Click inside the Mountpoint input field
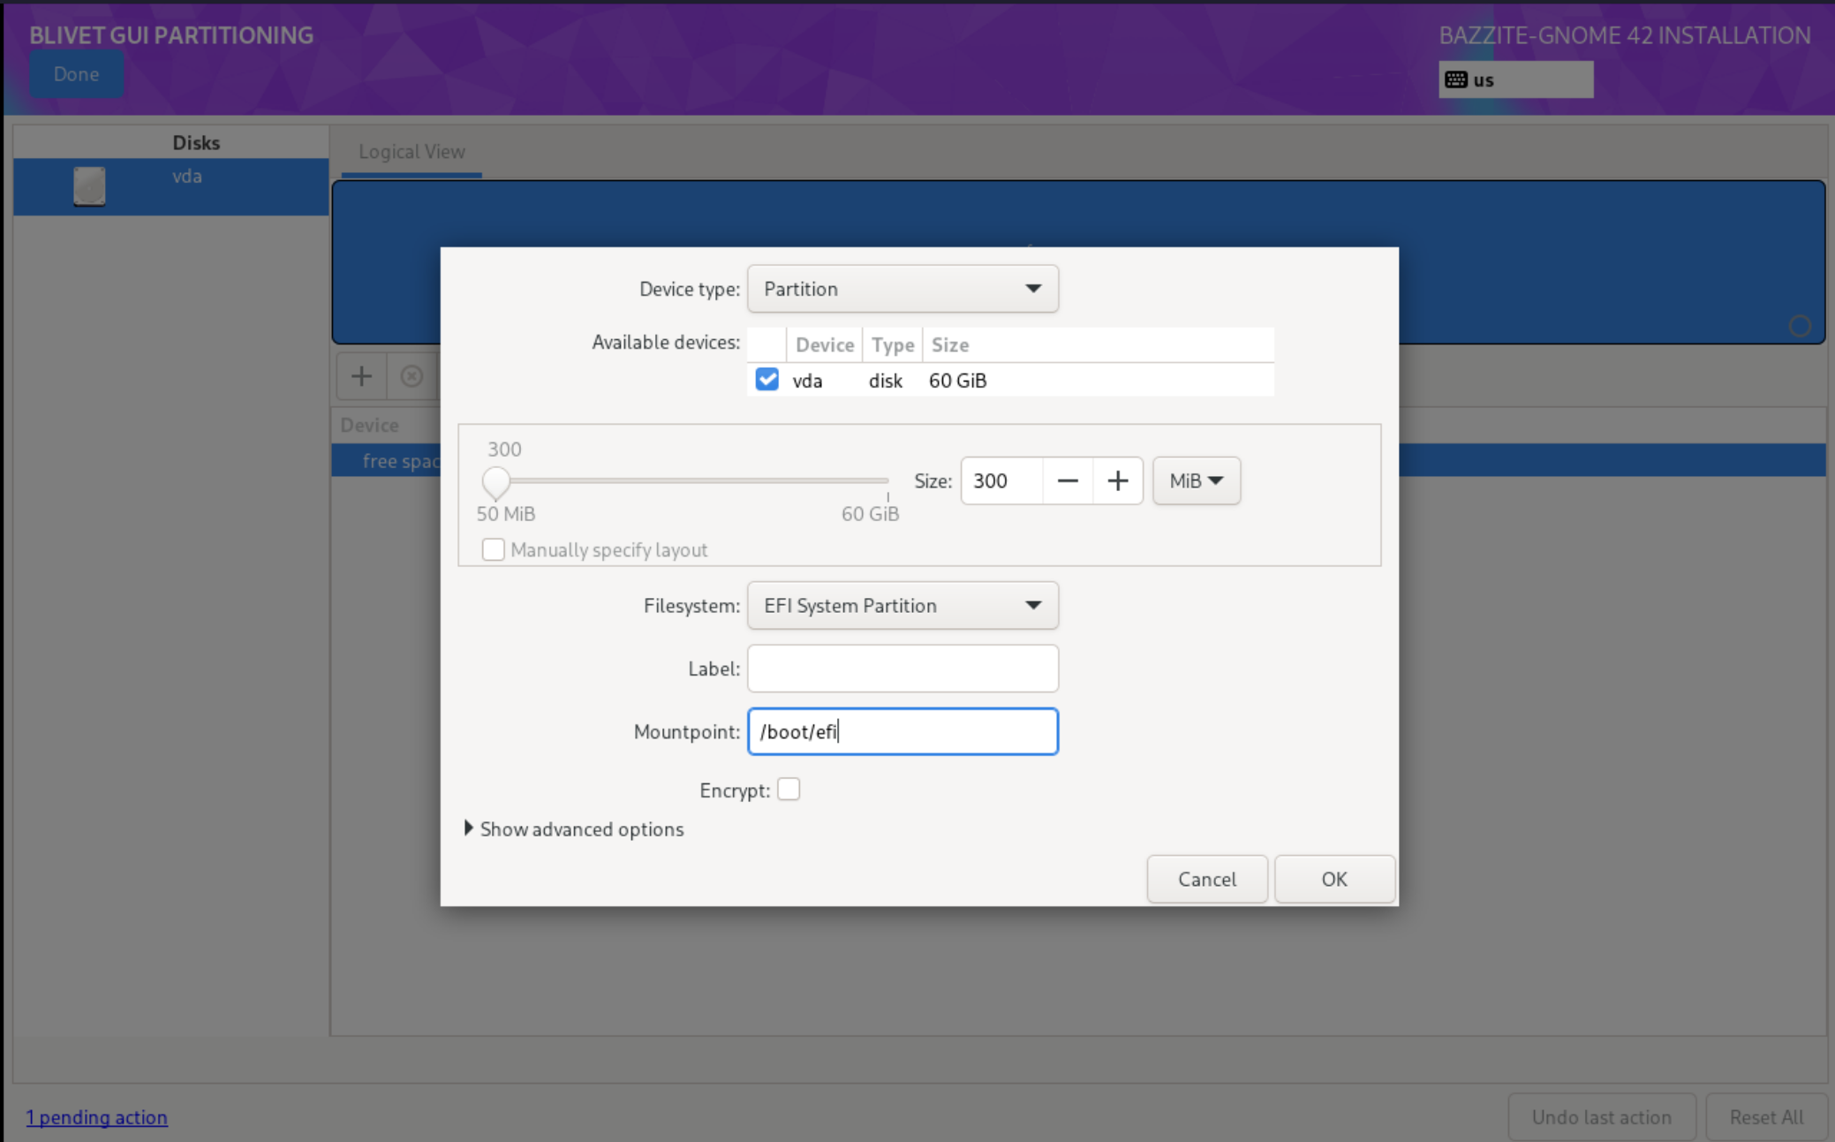 tap(902, 731)
